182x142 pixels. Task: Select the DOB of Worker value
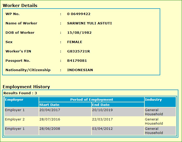click(x=79, y=33)
